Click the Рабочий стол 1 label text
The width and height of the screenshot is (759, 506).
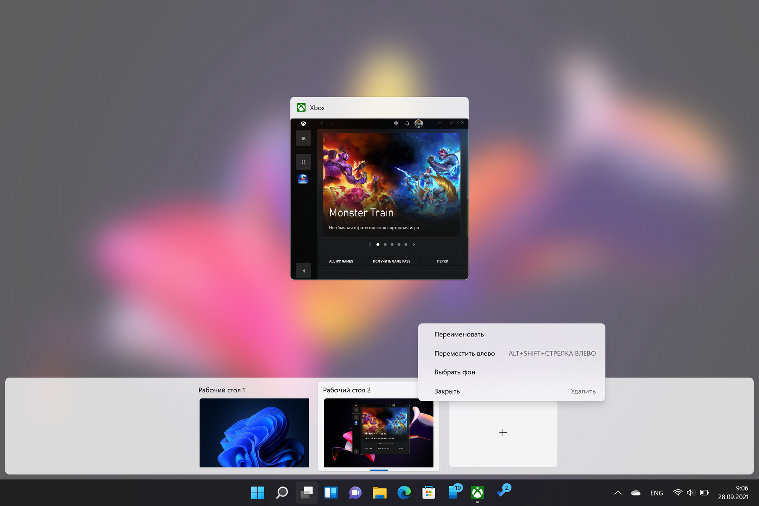click(x=222, y=390)
